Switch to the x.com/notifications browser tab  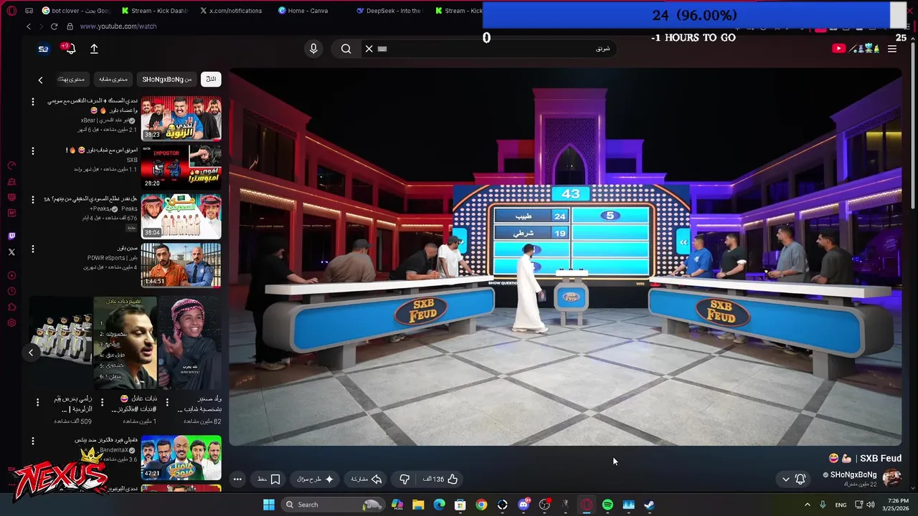pyautogui.click(x=232, y=11)
